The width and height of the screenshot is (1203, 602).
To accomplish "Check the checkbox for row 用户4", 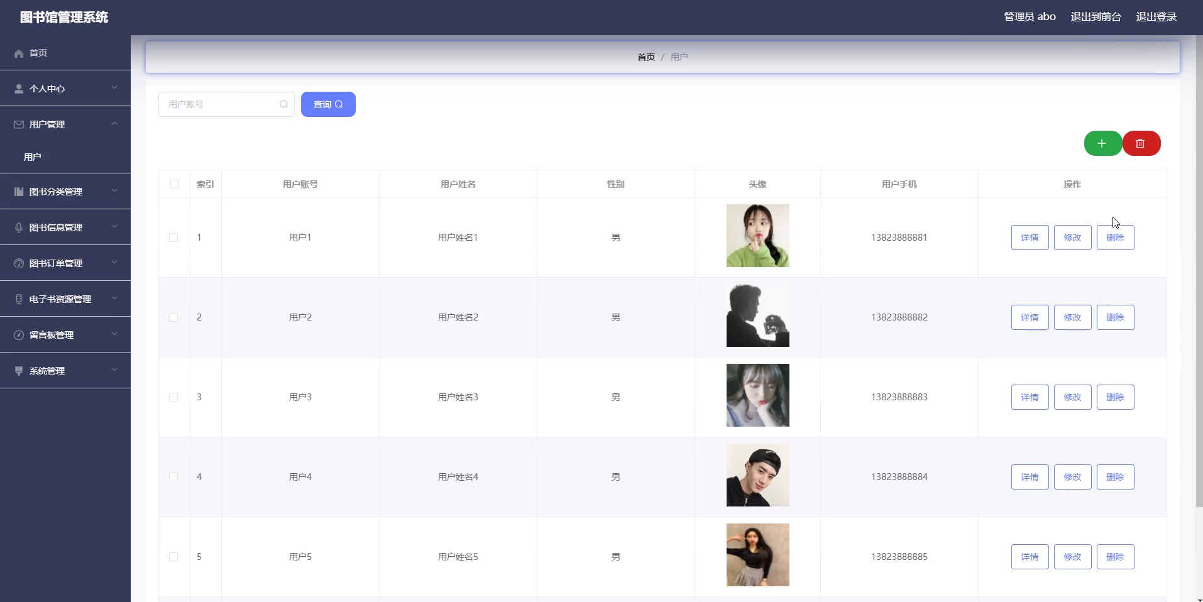I will 173,477.
